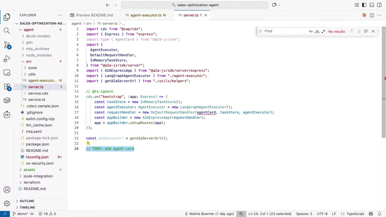Click inside the Find input field
Image resolution: width=386 pixels, height=217 pixels.
point(286,31)
